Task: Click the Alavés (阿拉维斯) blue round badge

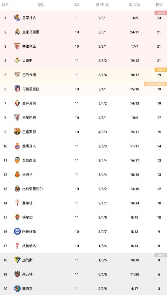Action: (x=17, y=232)
